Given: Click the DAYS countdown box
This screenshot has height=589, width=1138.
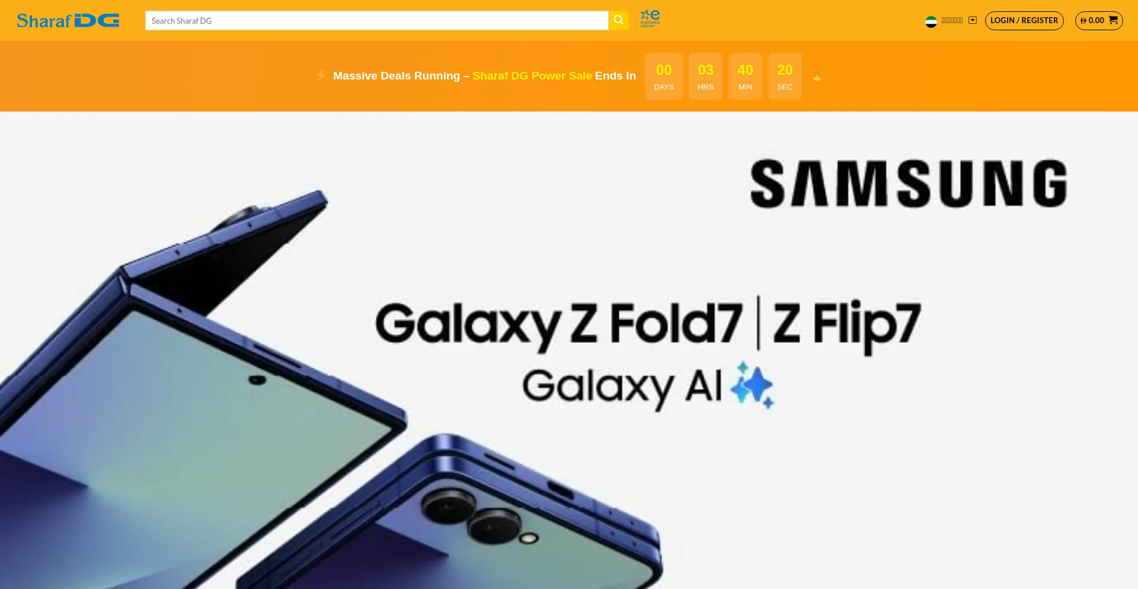Looking at the screenshot, I should click(664, 76).
